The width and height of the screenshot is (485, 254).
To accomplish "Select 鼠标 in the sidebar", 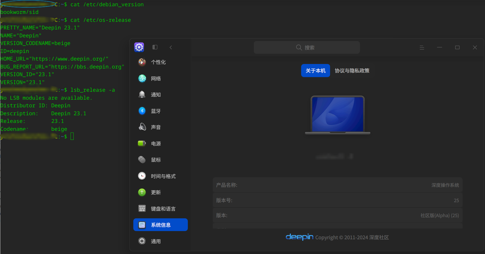I will coord(161,160).
